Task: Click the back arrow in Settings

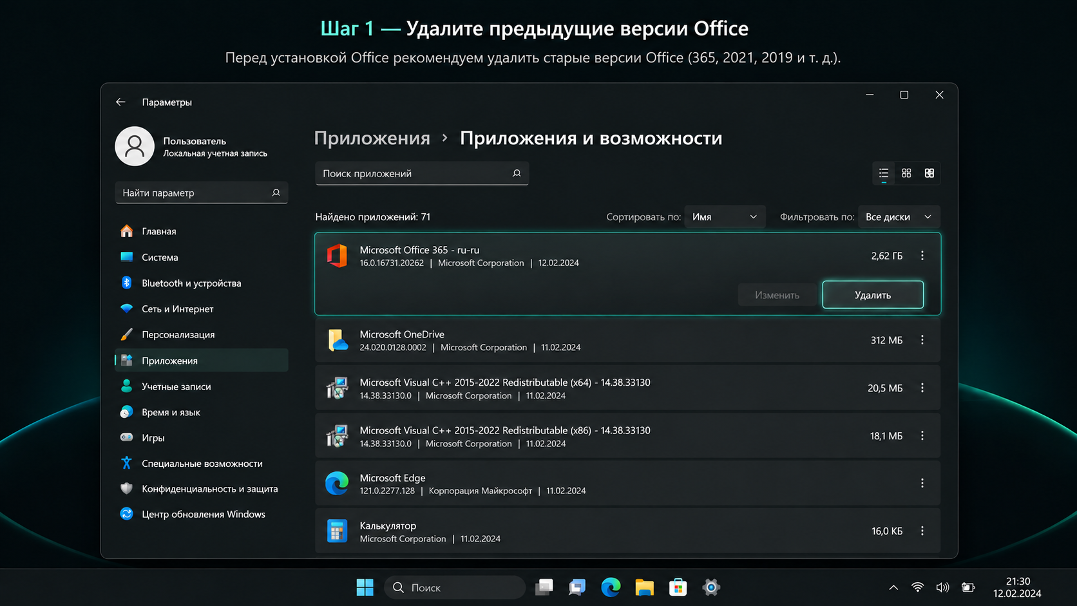Action: pos(120,102)
